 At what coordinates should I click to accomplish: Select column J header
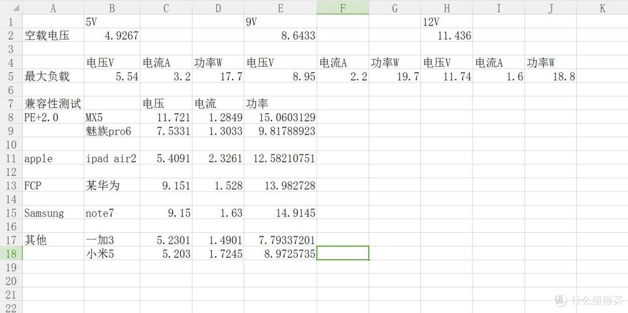551,8
